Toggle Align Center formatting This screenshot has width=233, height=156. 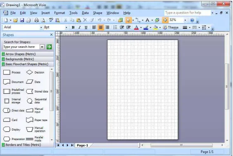click(x=101, y=27)
